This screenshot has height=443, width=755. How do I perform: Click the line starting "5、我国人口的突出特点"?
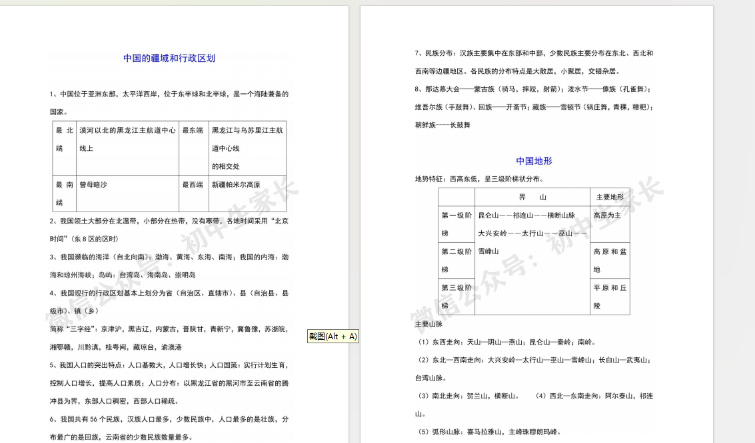[169, 365]
